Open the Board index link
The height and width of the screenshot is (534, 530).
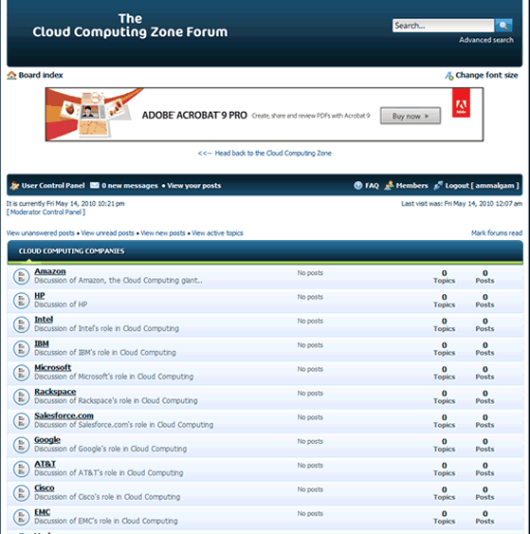click(x=41, y=75)
